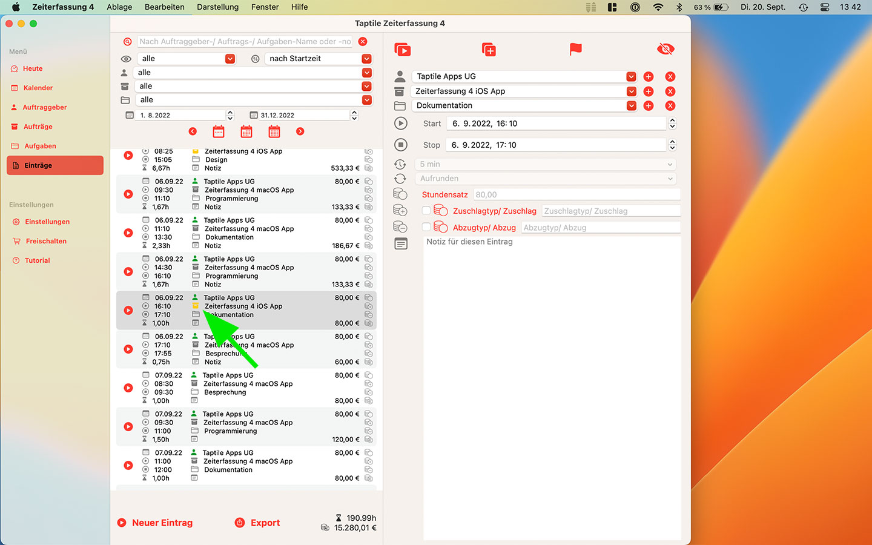Open the Zeiterfassung 4 iOS App project dropdown

[x=524, y=91]
